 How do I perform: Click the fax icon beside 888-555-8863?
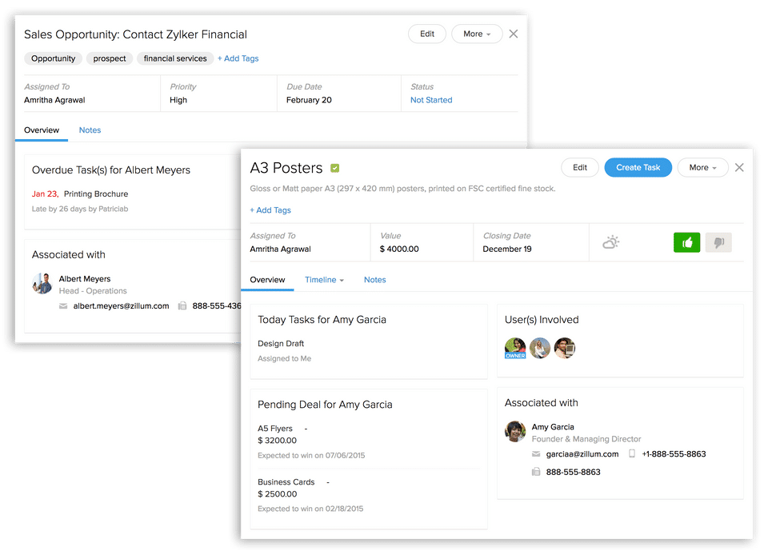coord(536,473)
